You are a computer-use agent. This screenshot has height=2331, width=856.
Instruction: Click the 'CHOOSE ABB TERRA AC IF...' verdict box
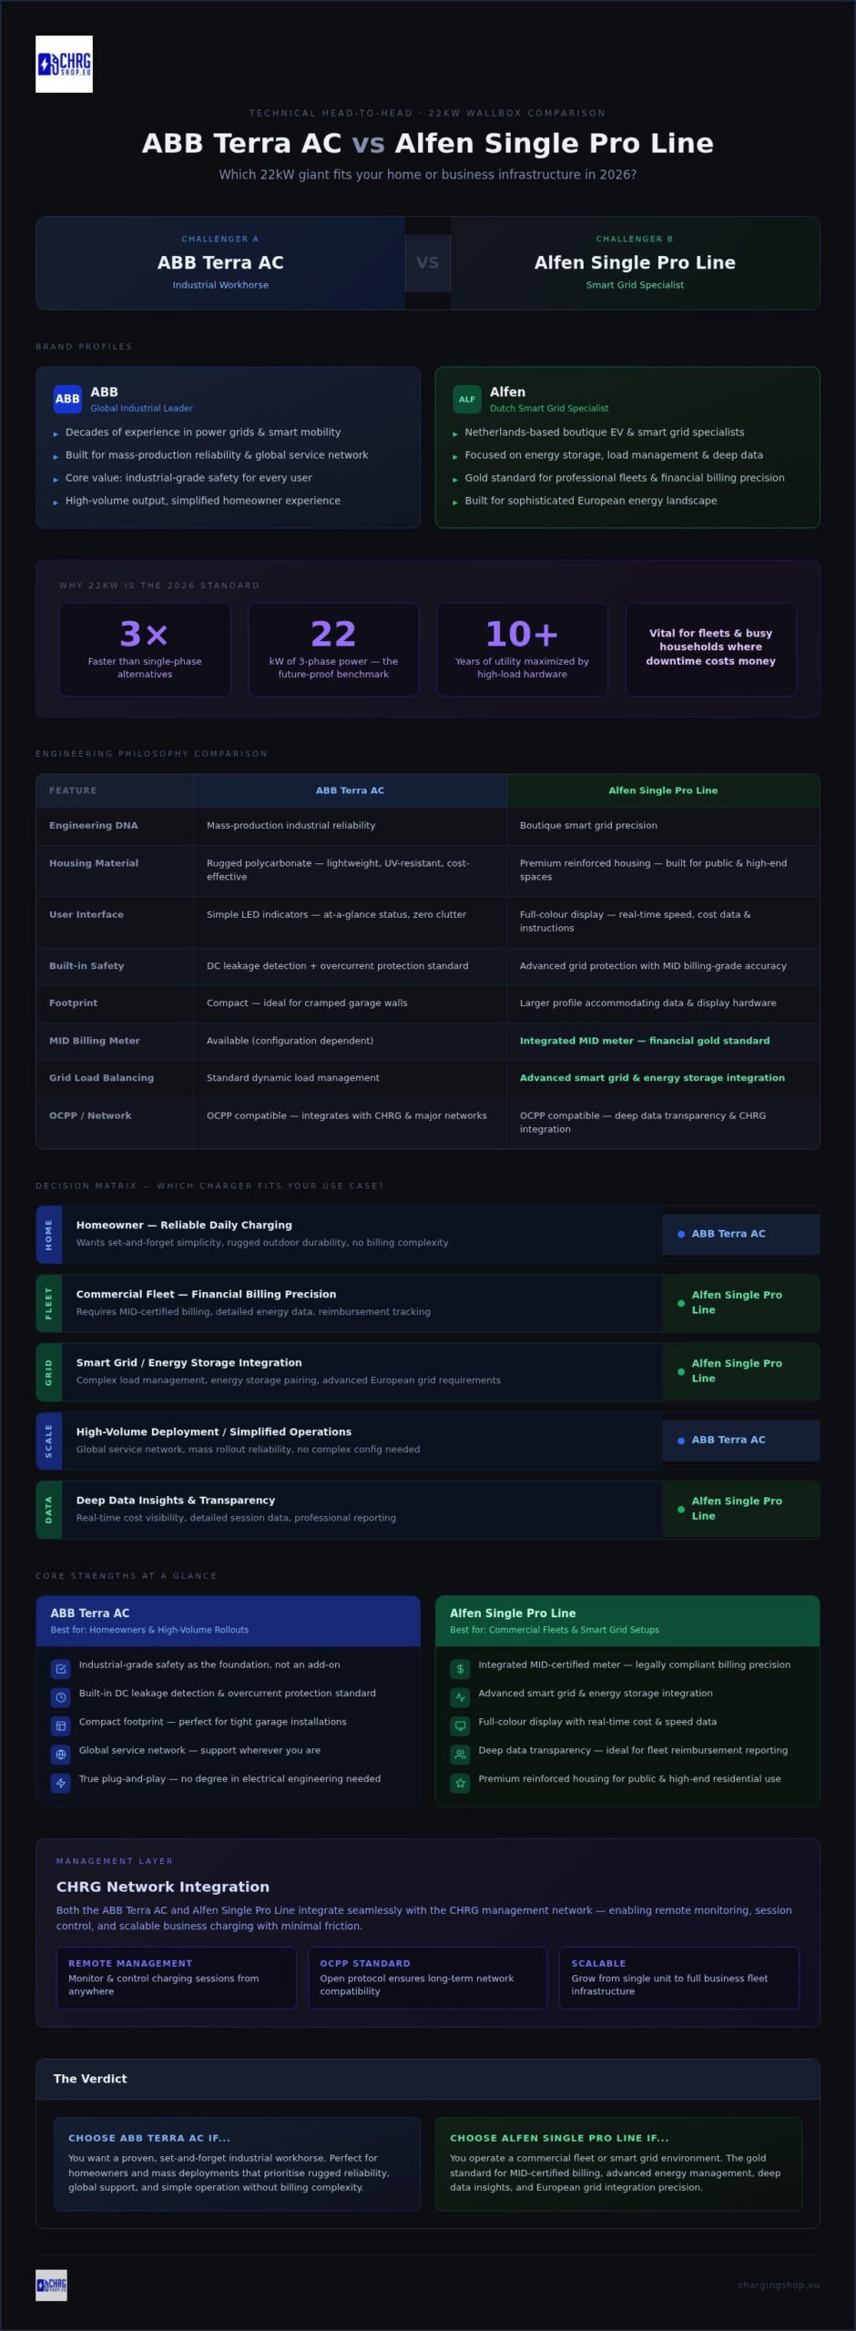tap(237, 2164)
